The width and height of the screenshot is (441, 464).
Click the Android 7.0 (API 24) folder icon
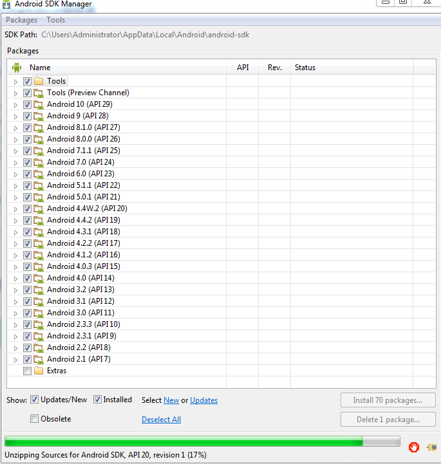(x=39, y=162)
